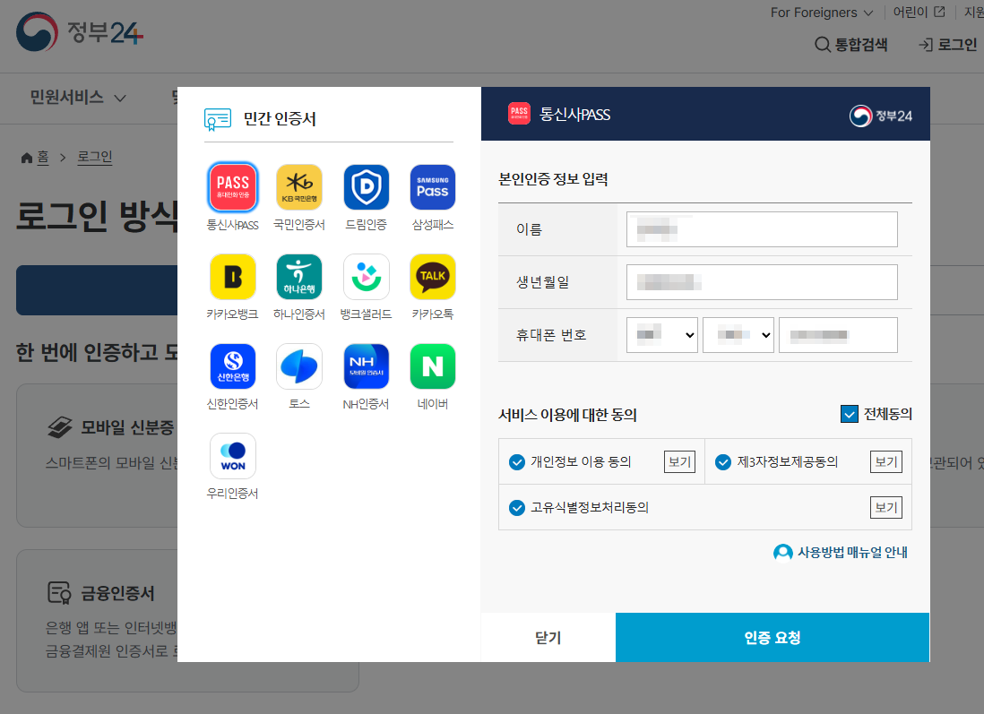This screenshot has height=714, width=984.
Task: Select the 토스 blue icon
Action: 299,366
